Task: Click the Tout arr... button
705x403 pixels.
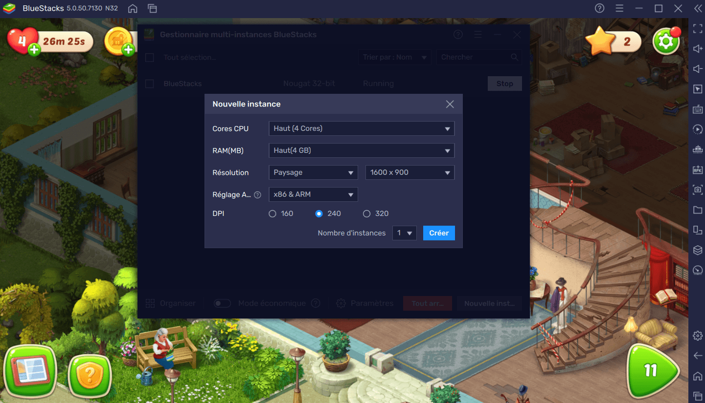Action: pyautogui.click(x=428, y=303)
